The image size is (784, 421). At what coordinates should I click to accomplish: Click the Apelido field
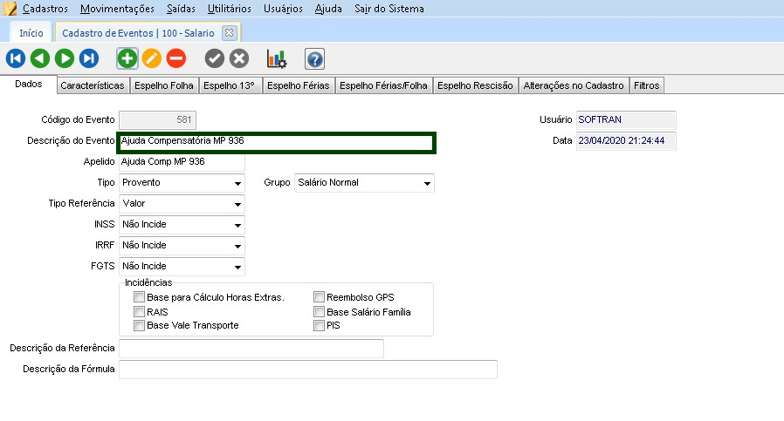tap(182, 162)
